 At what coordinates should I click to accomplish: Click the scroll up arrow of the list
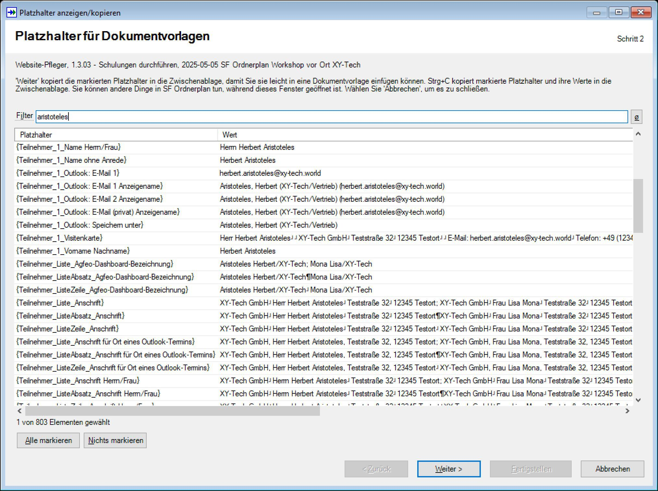pos(638,134)
